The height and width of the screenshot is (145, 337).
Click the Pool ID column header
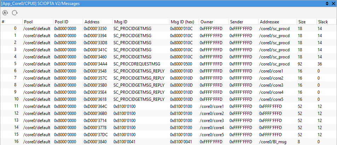[x=62, y=22]
